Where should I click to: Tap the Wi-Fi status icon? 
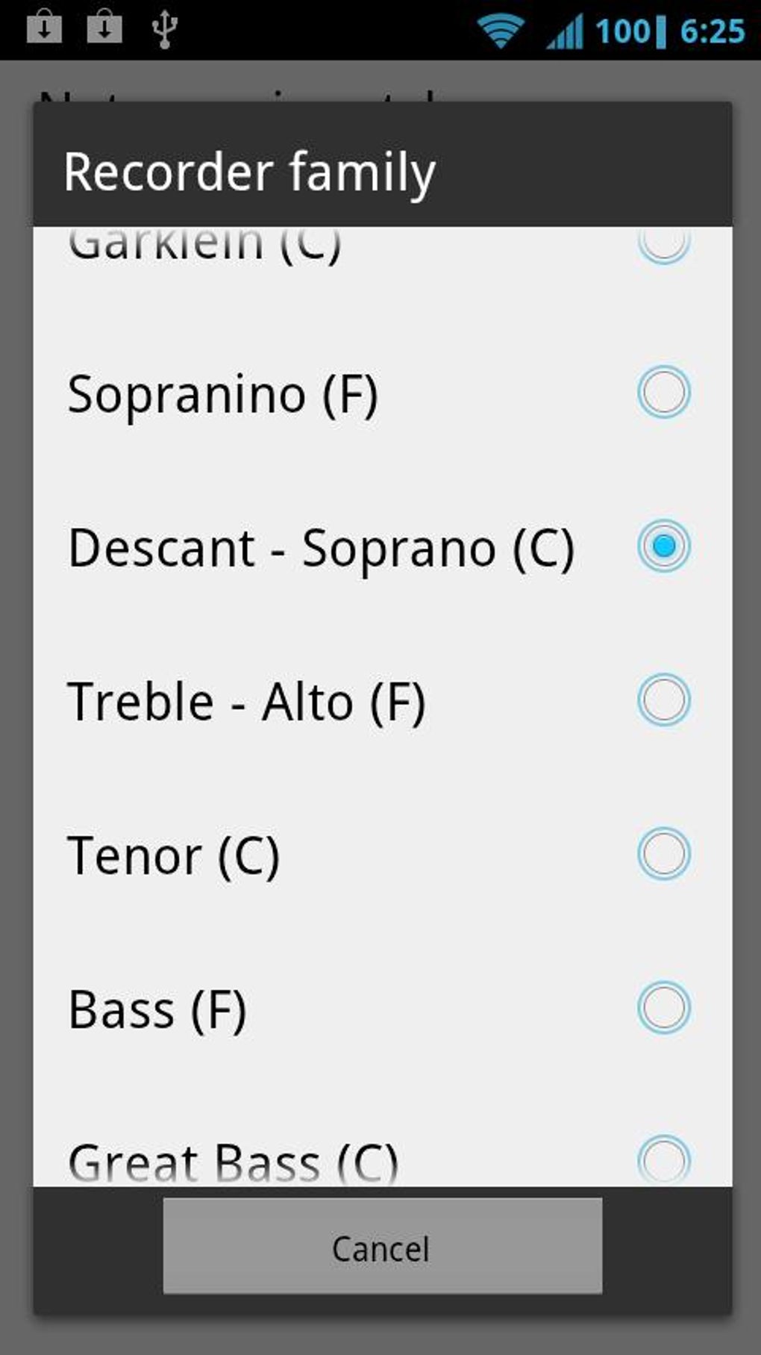point(500,31)
